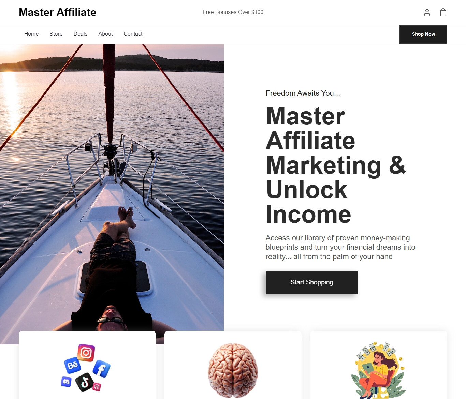Open the user account icon
The width and height of the screenshot is (466, 399).
point(427,12)
